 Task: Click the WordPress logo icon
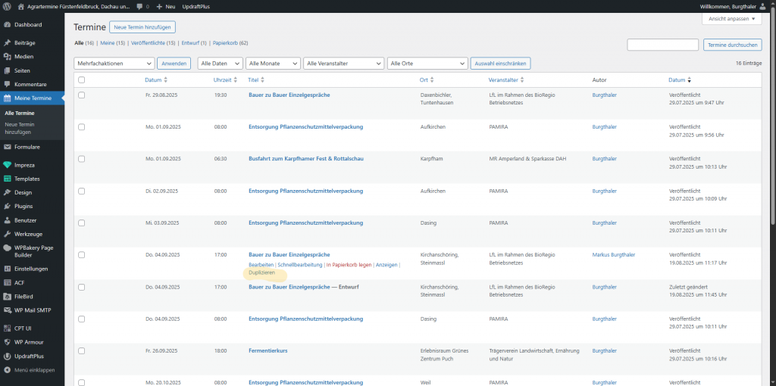(7, 6)
